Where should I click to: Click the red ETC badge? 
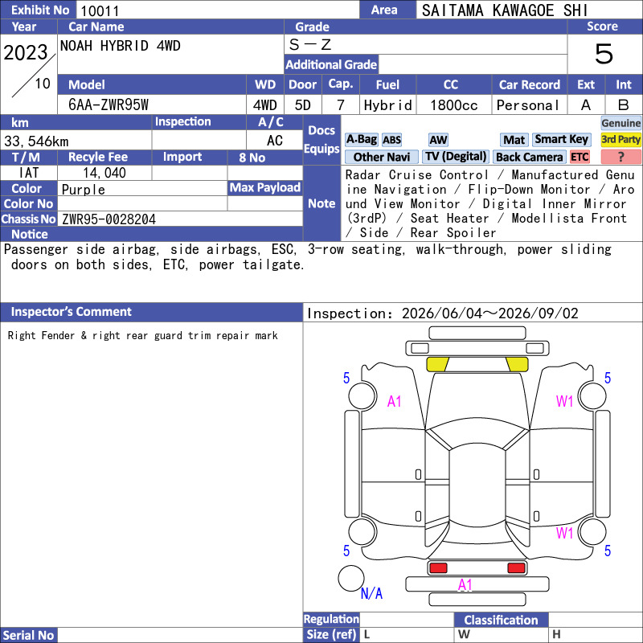point(580,157)
